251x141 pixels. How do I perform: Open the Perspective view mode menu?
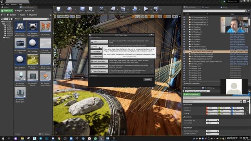[x=63, y=16]
